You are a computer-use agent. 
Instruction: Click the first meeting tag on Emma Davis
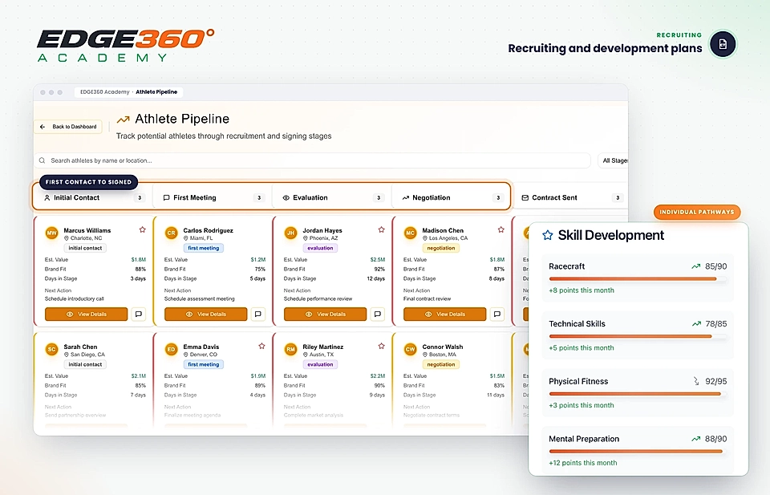point(203,364)
